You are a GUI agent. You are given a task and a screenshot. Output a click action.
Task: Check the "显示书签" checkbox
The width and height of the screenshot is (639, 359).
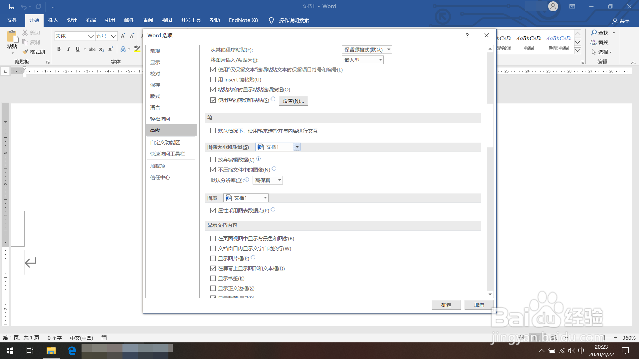[x=213, y=279]
